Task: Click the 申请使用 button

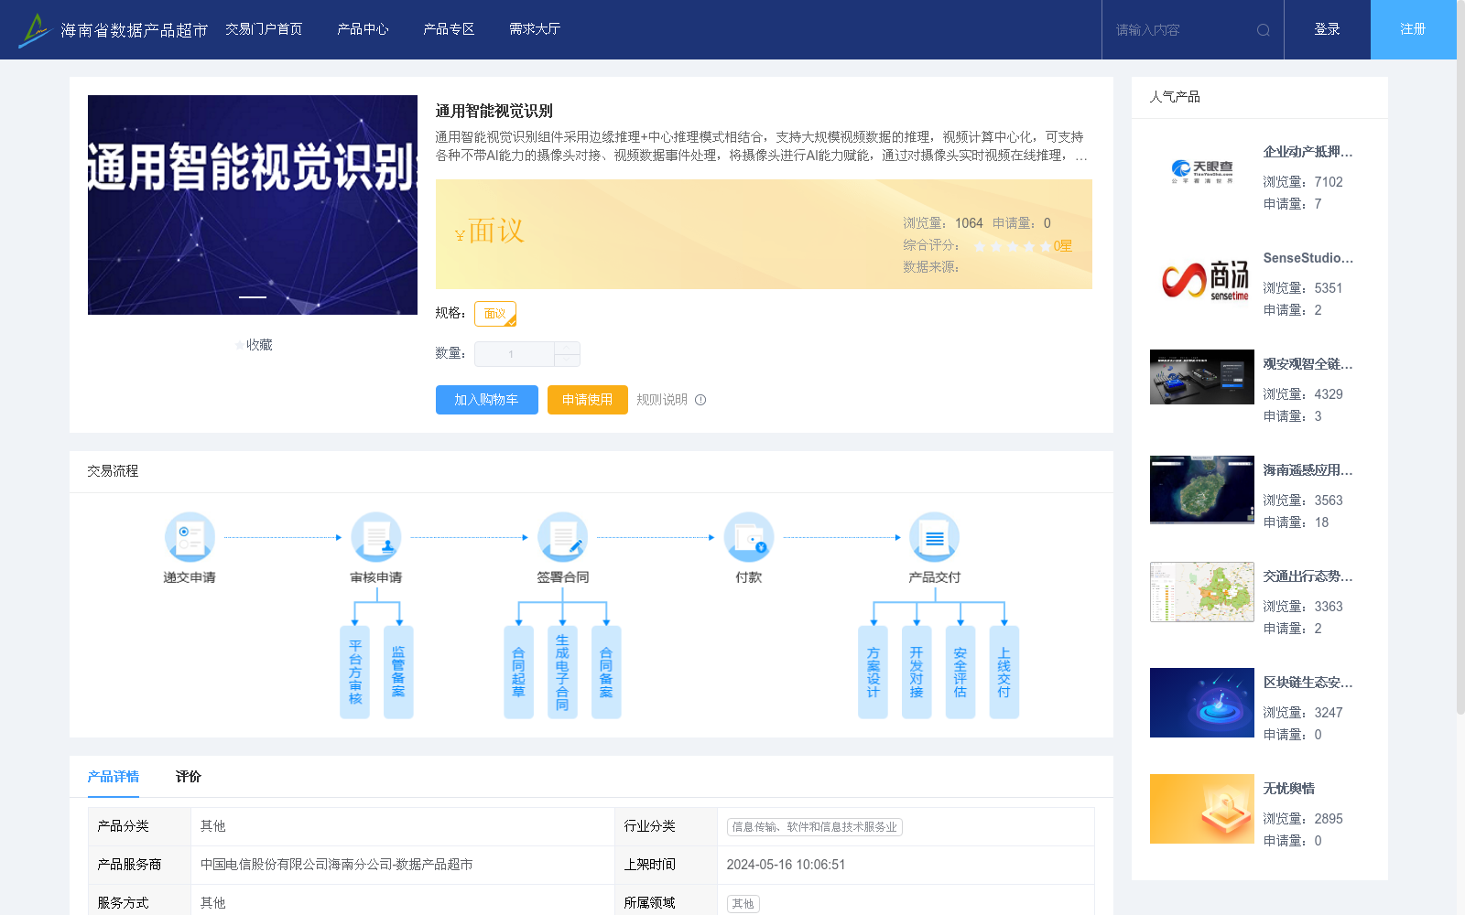Action: click(588, 400)
